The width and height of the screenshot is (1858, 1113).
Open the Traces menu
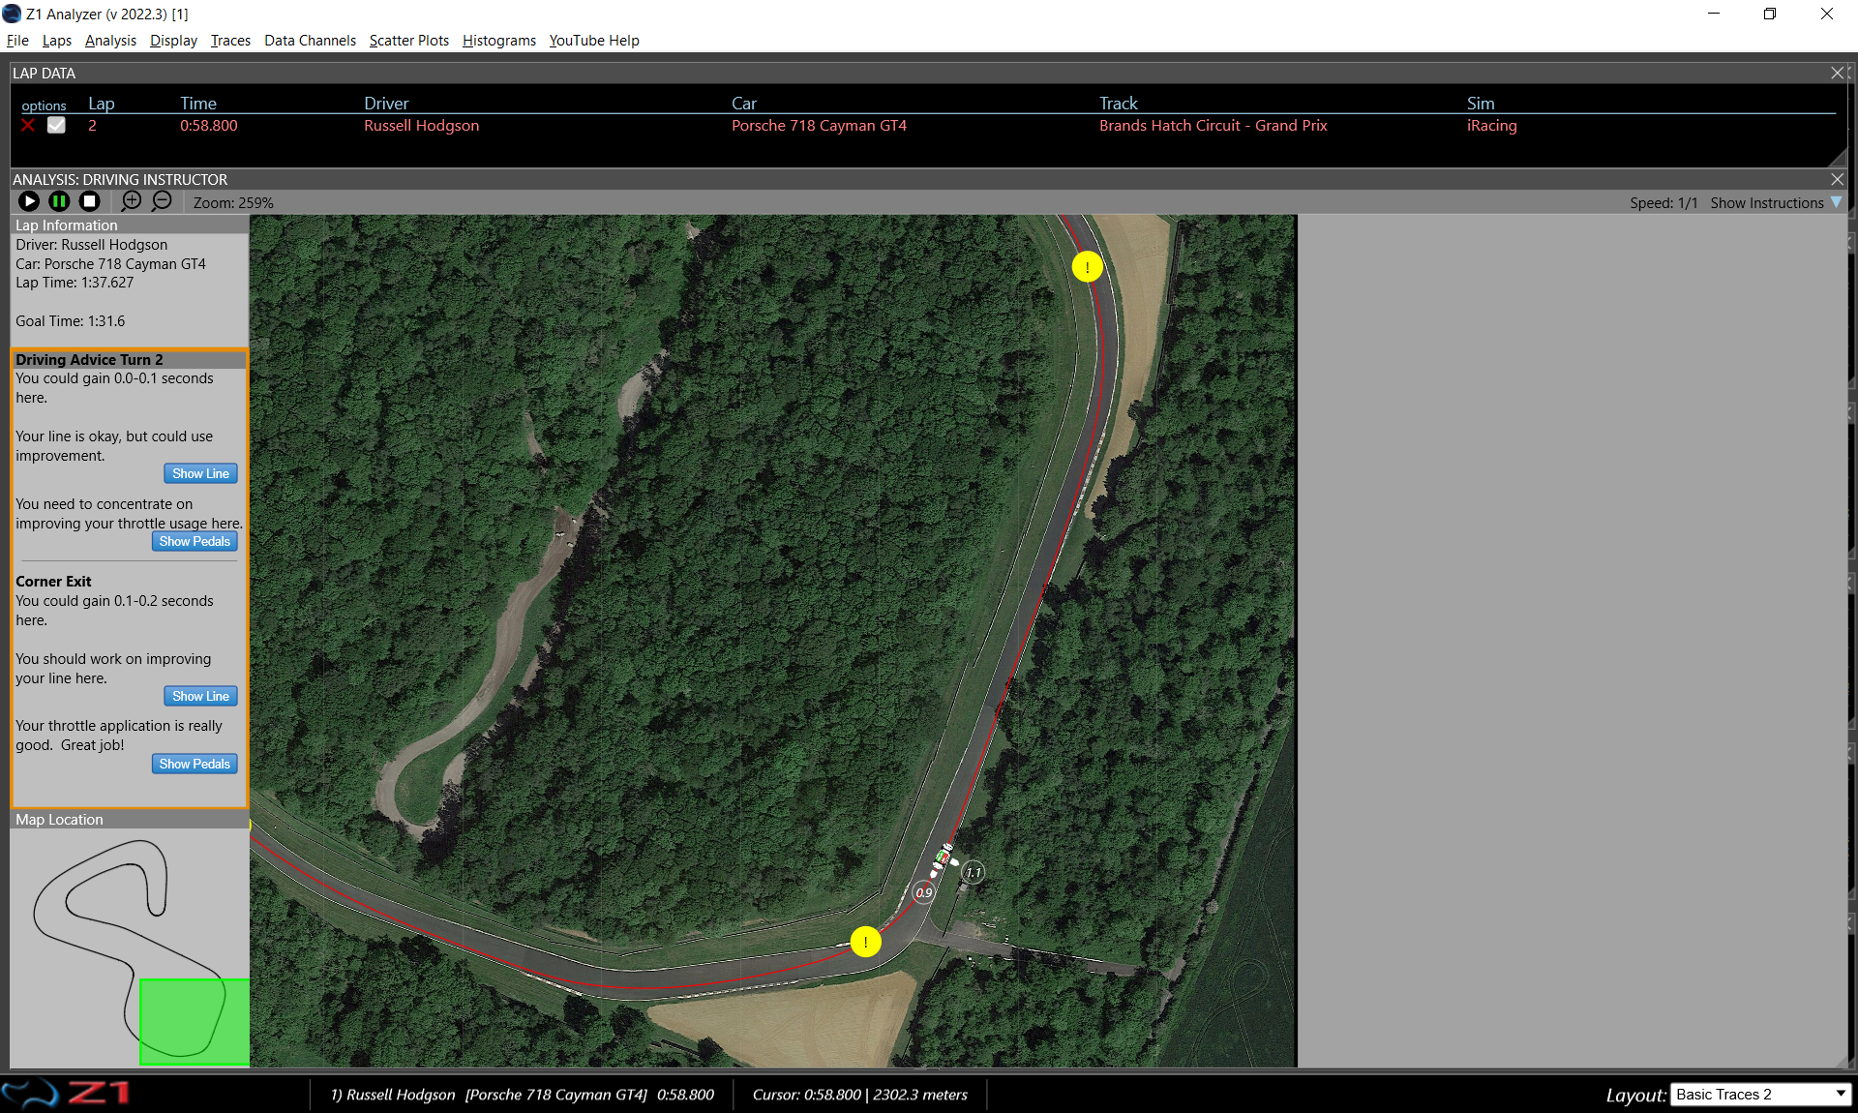click(x=230, y=41)
